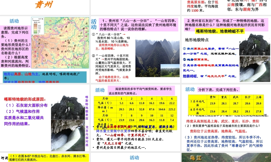Select the '活动' heading above the climate table

tap(100, 90)
